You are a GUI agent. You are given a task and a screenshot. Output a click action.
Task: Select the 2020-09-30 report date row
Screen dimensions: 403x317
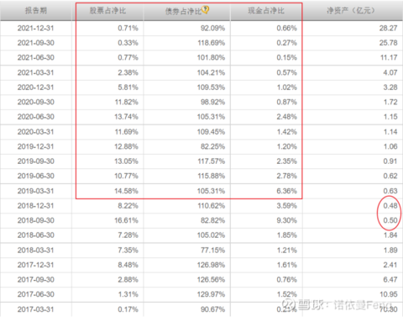201,102
